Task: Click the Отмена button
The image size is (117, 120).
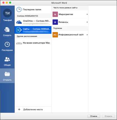Action: click(94, 116)
